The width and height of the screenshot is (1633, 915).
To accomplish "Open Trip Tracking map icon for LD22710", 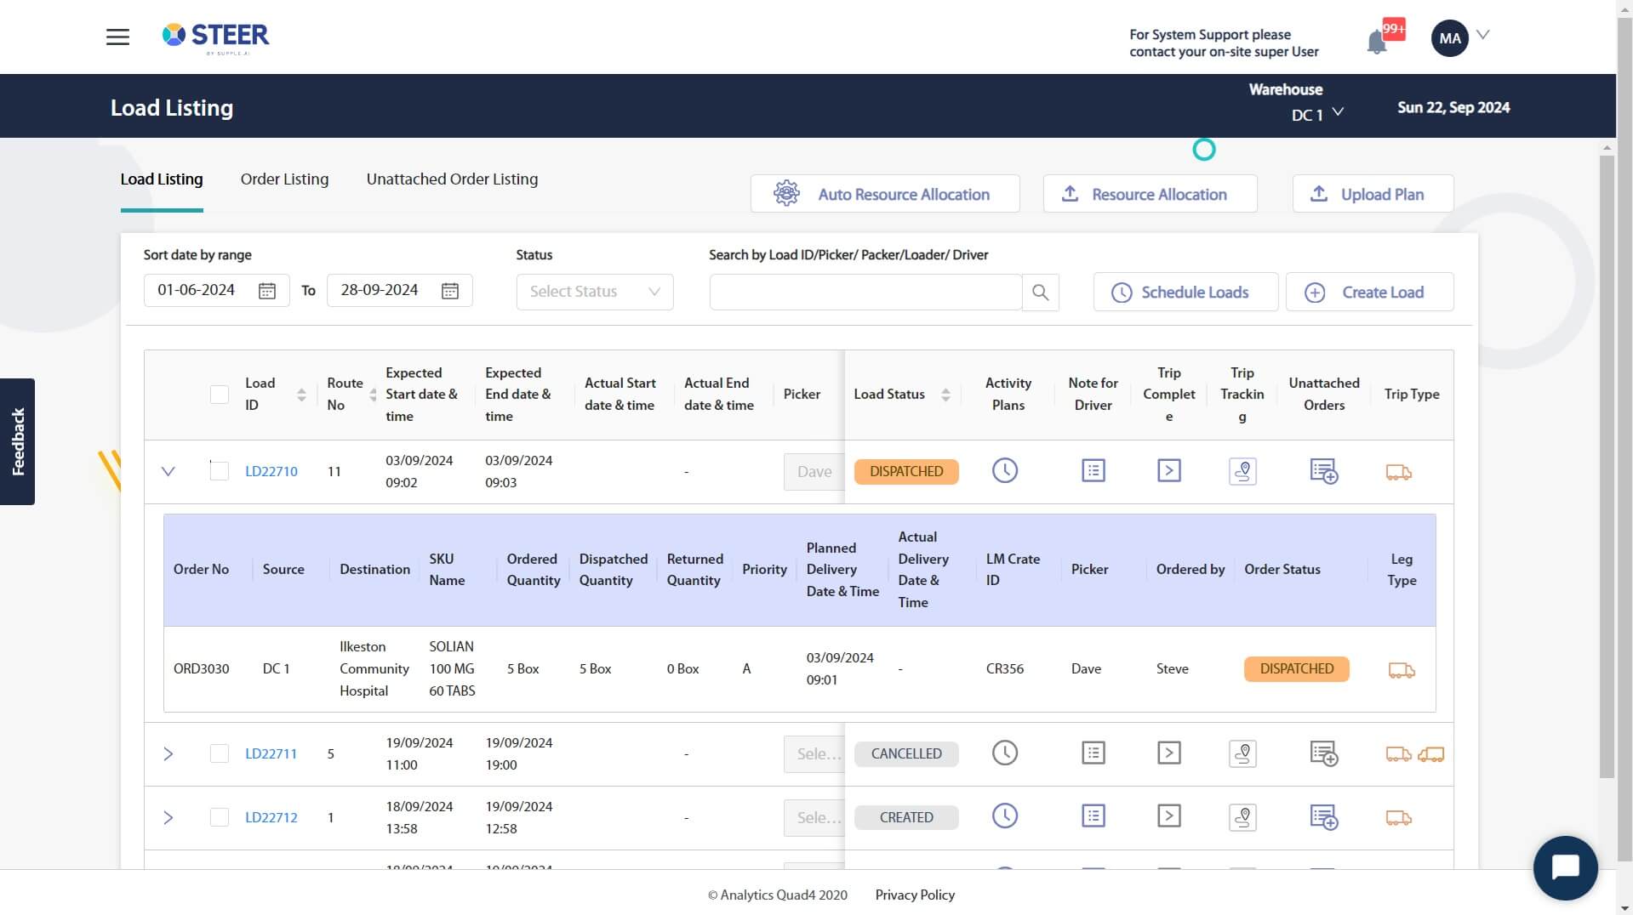I will click(1242, 471).
